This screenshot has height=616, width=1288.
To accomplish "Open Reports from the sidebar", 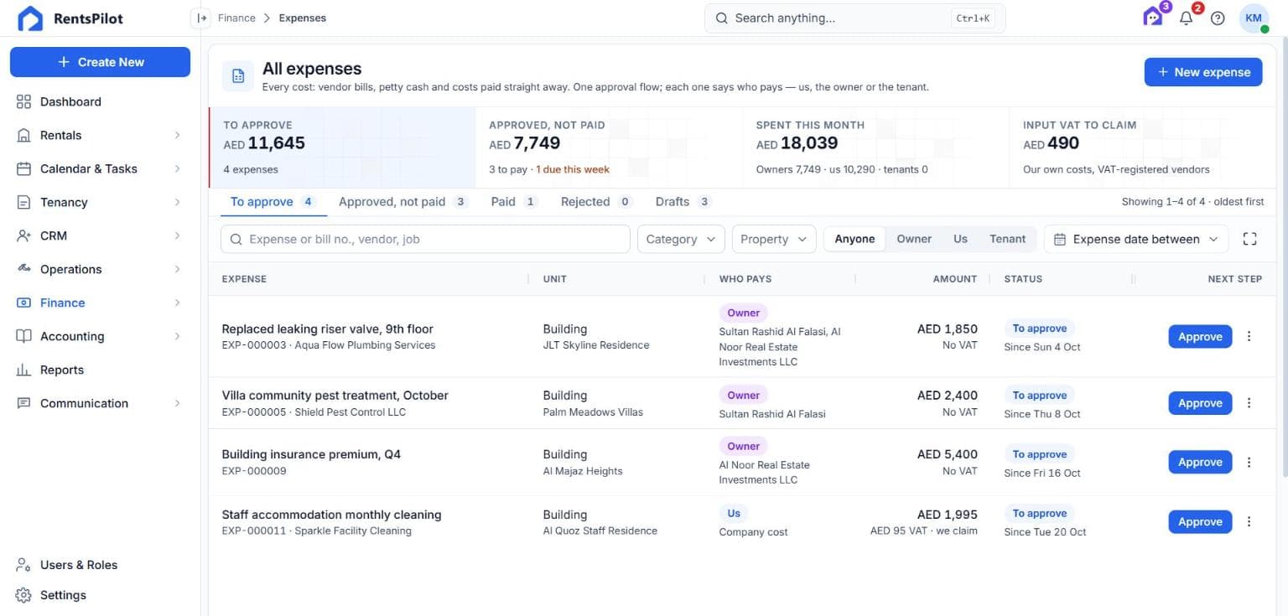I will point(100,370).
